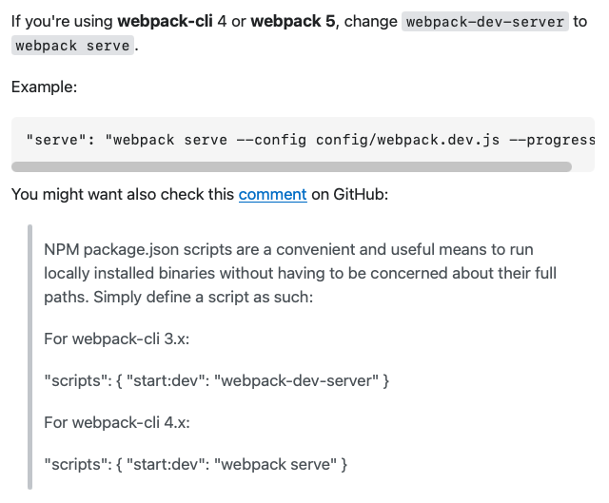This screenshot has height=503, width=609.
Task: Click the inline code "webpack-dev-server" in first paragraph
Action: click(485, 21)
